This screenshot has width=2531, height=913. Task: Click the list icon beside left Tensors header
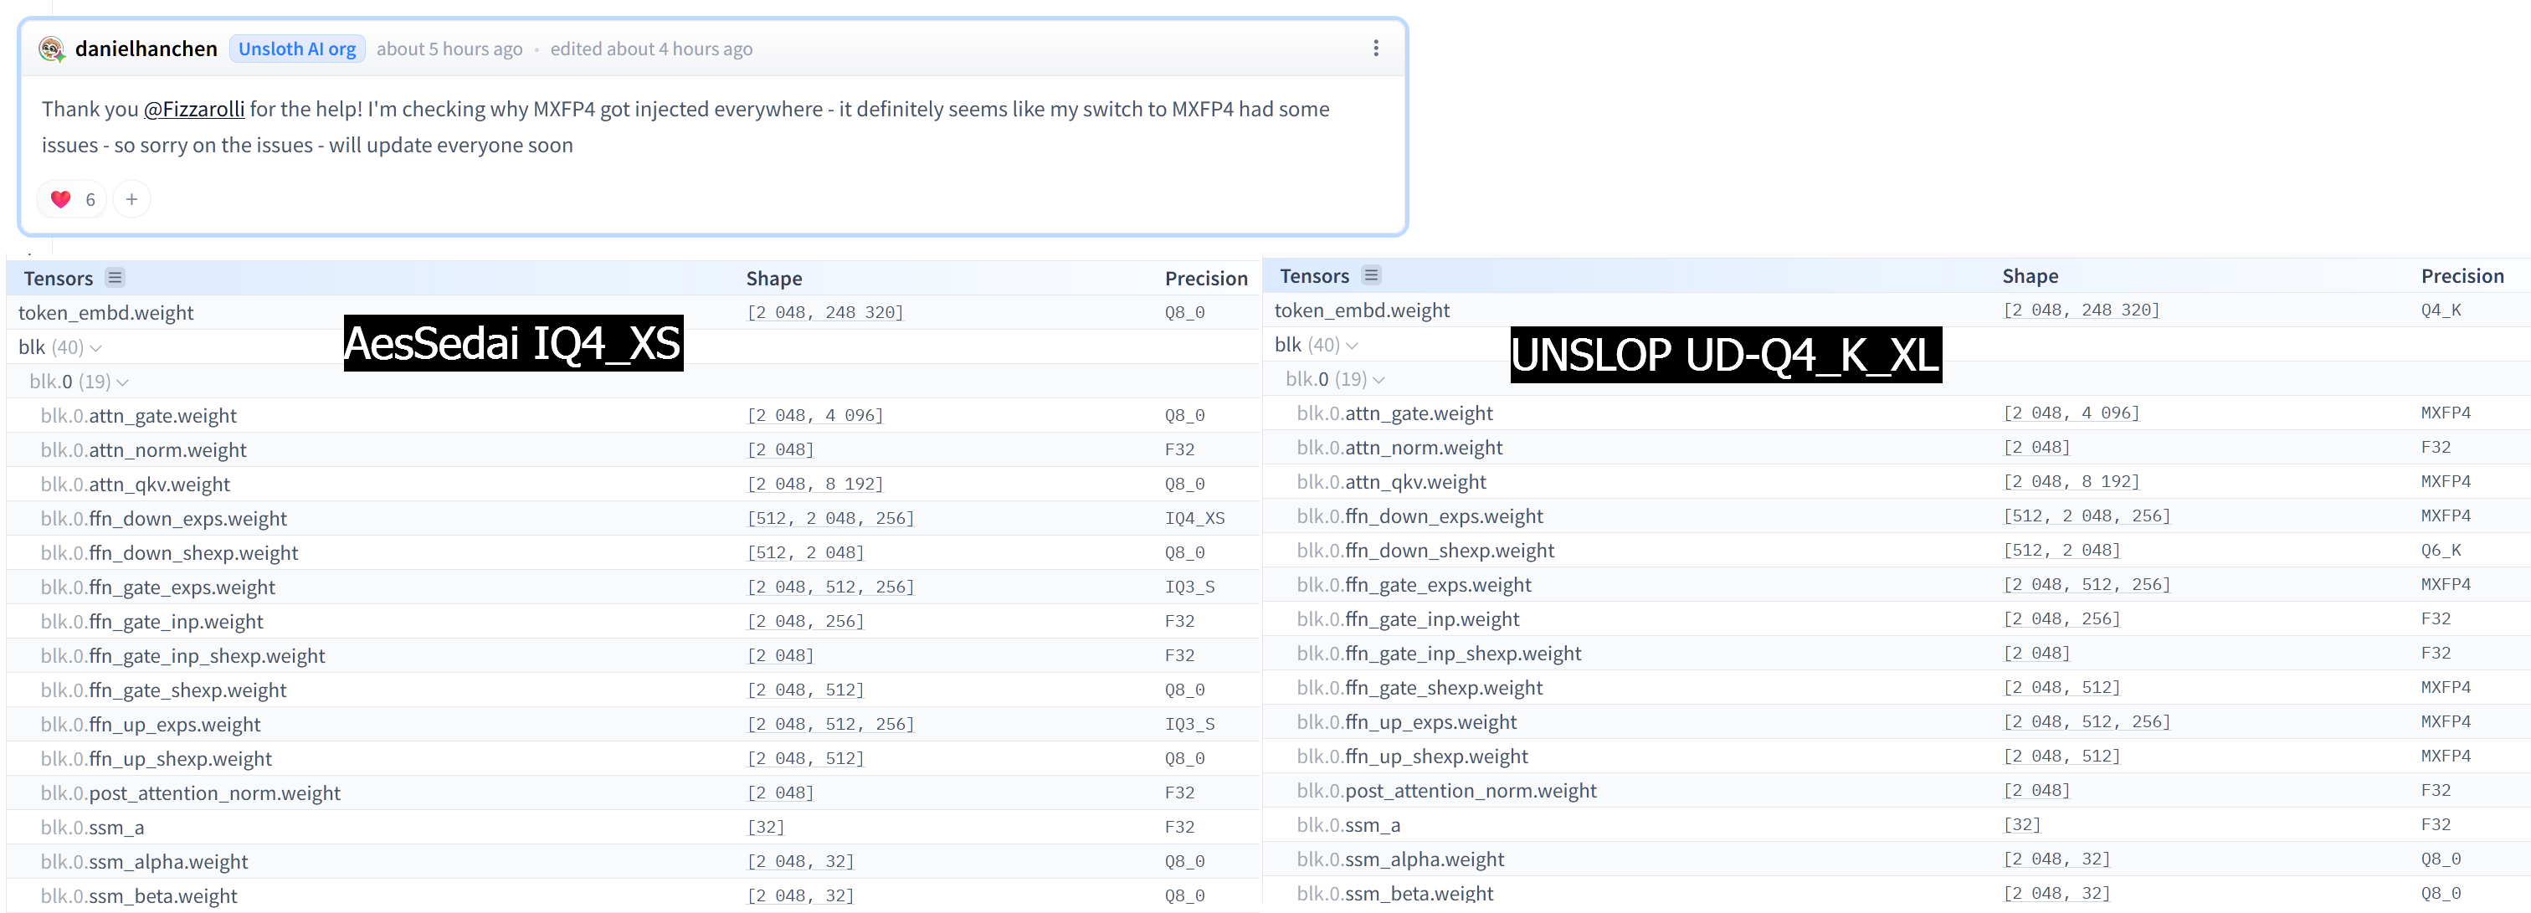pyautogui.click(x=115, y=278)
